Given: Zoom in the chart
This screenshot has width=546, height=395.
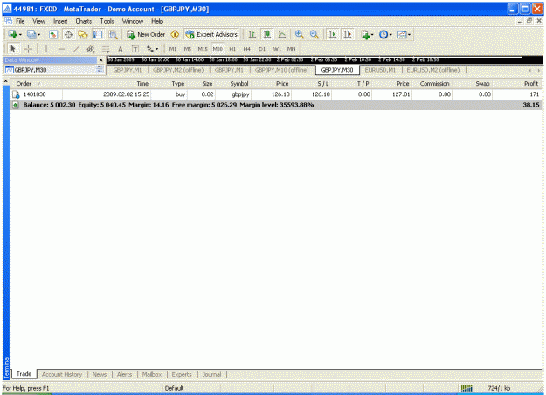Looking at the screenshot, I should coord(299,34).
